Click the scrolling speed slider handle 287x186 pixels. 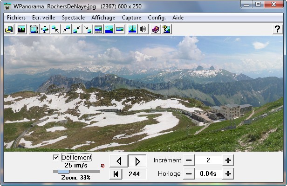(63, 172)
